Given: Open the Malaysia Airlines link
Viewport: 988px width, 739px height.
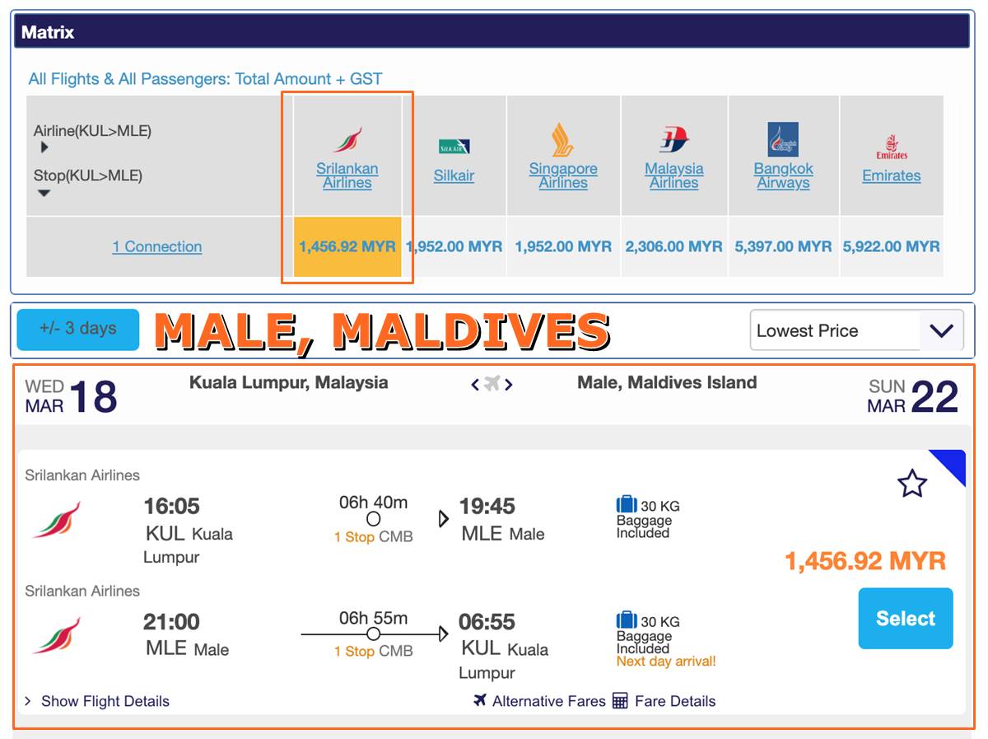Looking at the screenshot, I should pyautogui.click(x=674, y=175).
